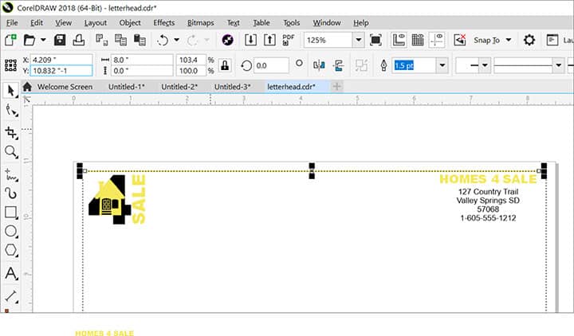The image size is (574, 336).
Task: Click the X position input field
Action: (x=60, y=60)
